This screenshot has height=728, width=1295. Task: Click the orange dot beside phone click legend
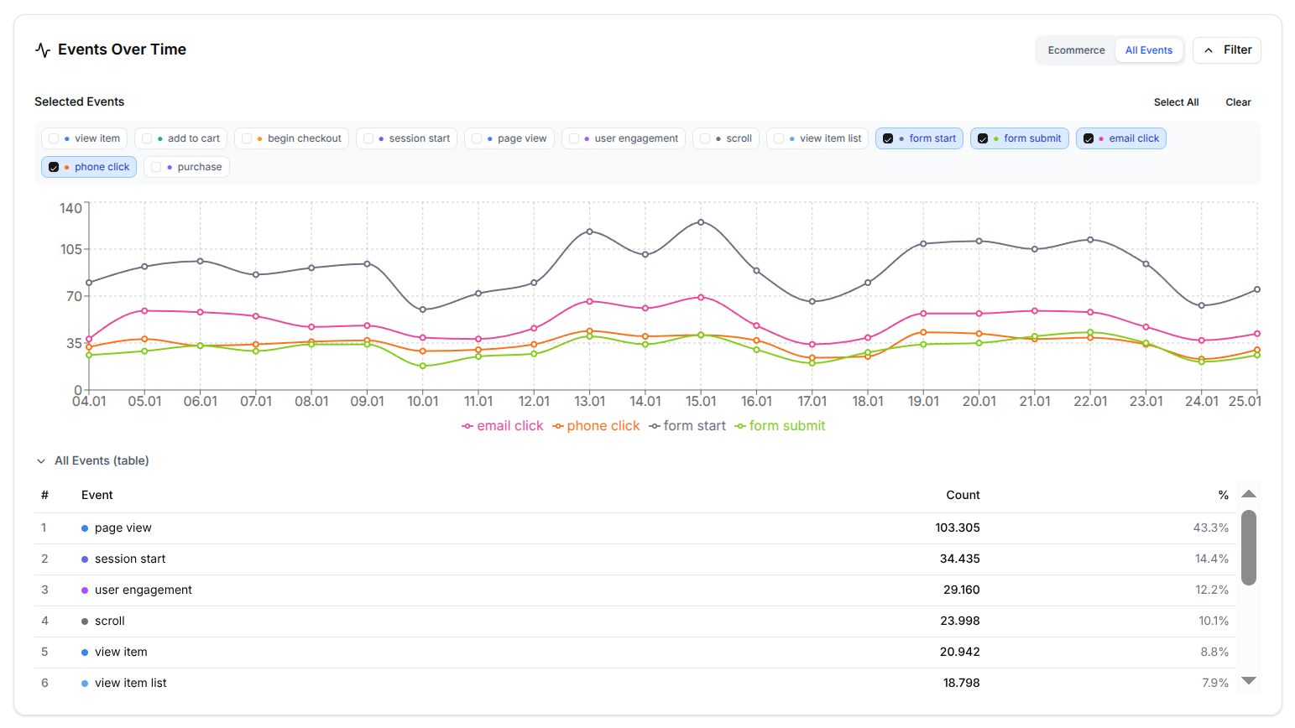558,425
